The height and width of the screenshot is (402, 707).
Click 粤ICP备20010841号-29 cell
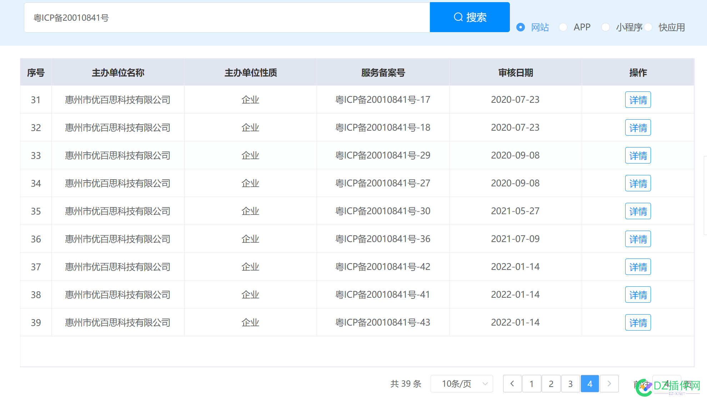coord(383,155)
